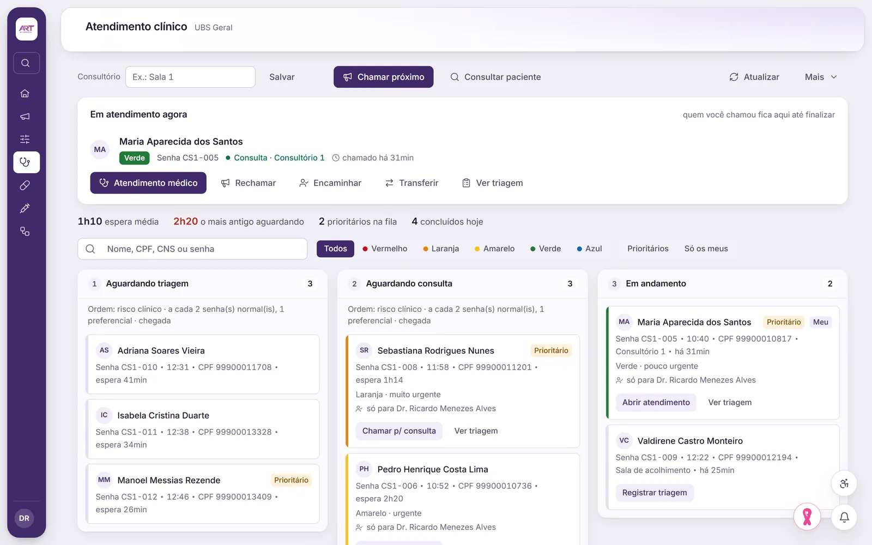Toggle the Prioritários filter
Viewport: 872px width, 545px height.
(647, 249)
